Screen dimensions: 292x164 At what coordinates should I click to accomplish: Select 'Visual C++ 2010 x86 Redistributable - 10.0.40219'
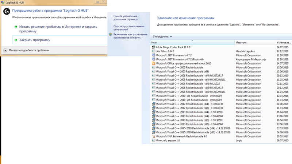[221, 100]
